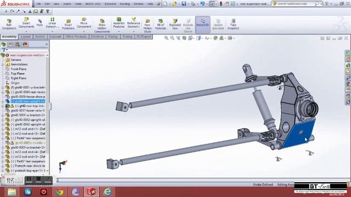Open the ConfigurationManager tab icon

click(x=18, y=44)
